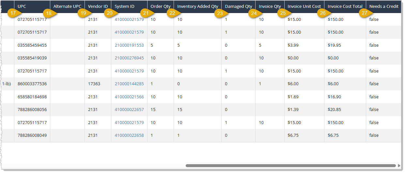This screenshot has height=173, width=405.
Task: Click the Invoice Cost Total column header
Action: [345, 6]
